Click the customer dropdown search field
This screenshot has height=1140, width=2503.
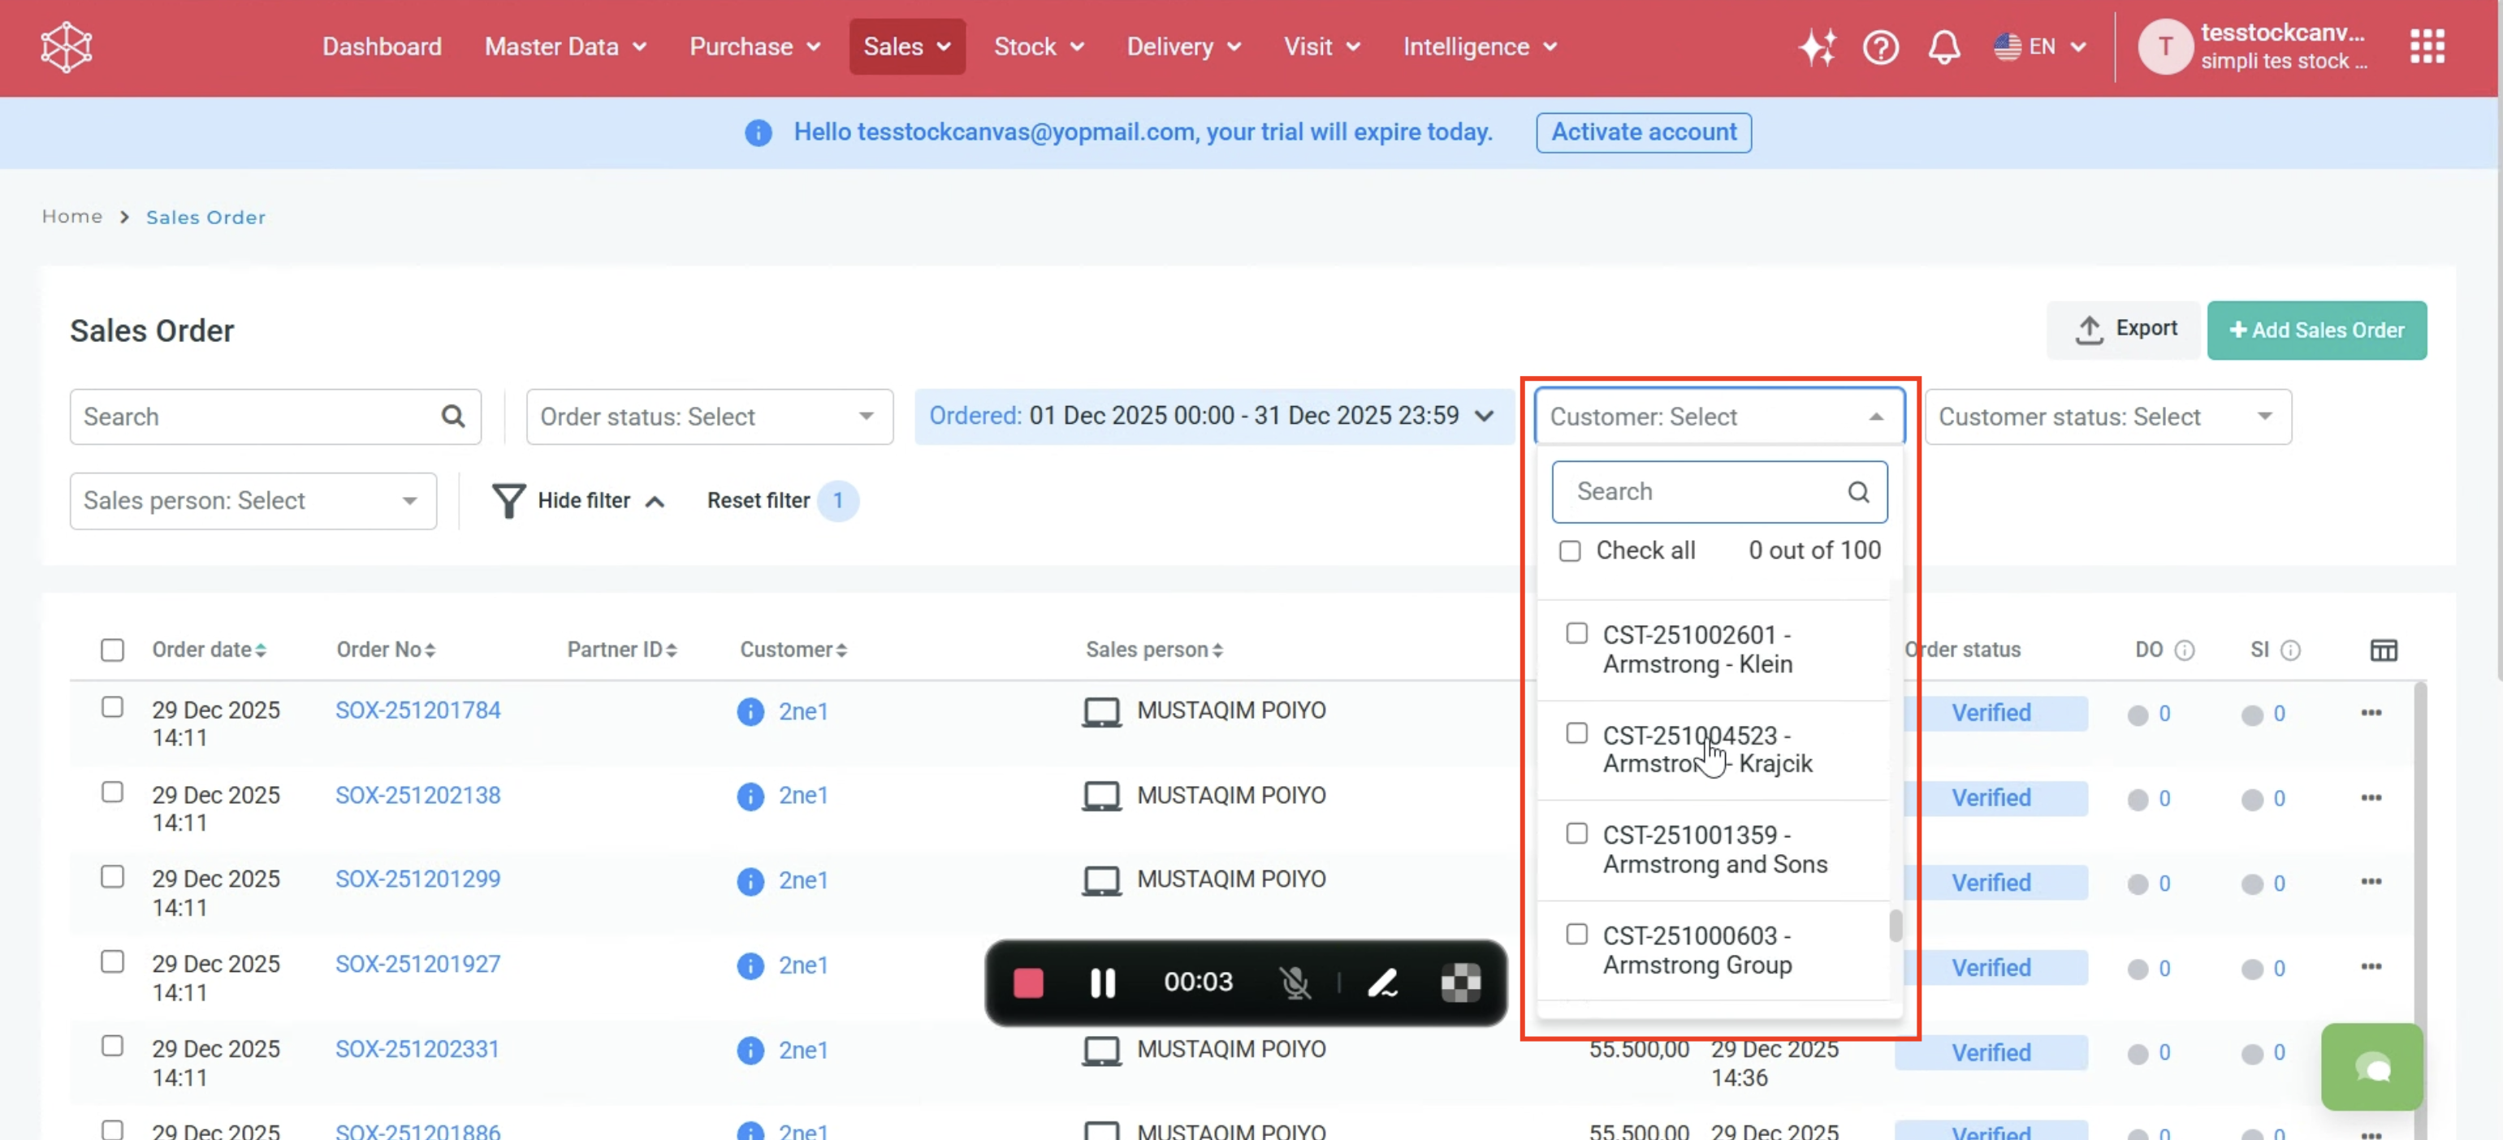click(x=1705, y=492)
